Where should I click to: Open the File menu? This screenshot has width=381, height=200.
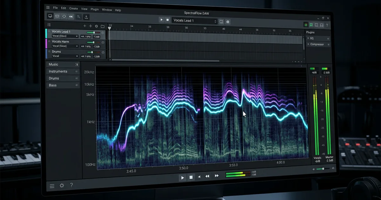pos(55,8)
